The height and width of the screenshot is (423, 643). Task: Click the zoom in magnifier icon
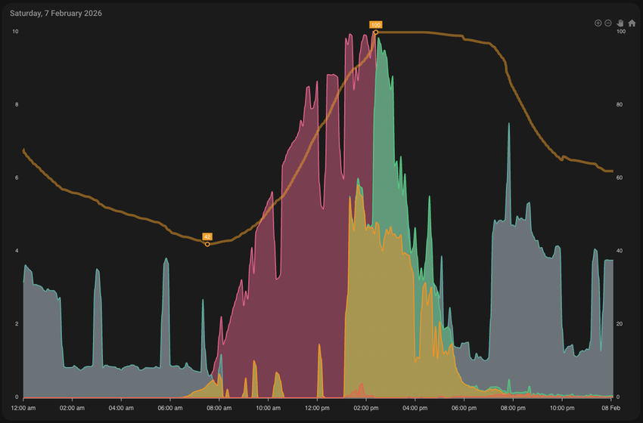pyautogui.click(x=598, y=23)
